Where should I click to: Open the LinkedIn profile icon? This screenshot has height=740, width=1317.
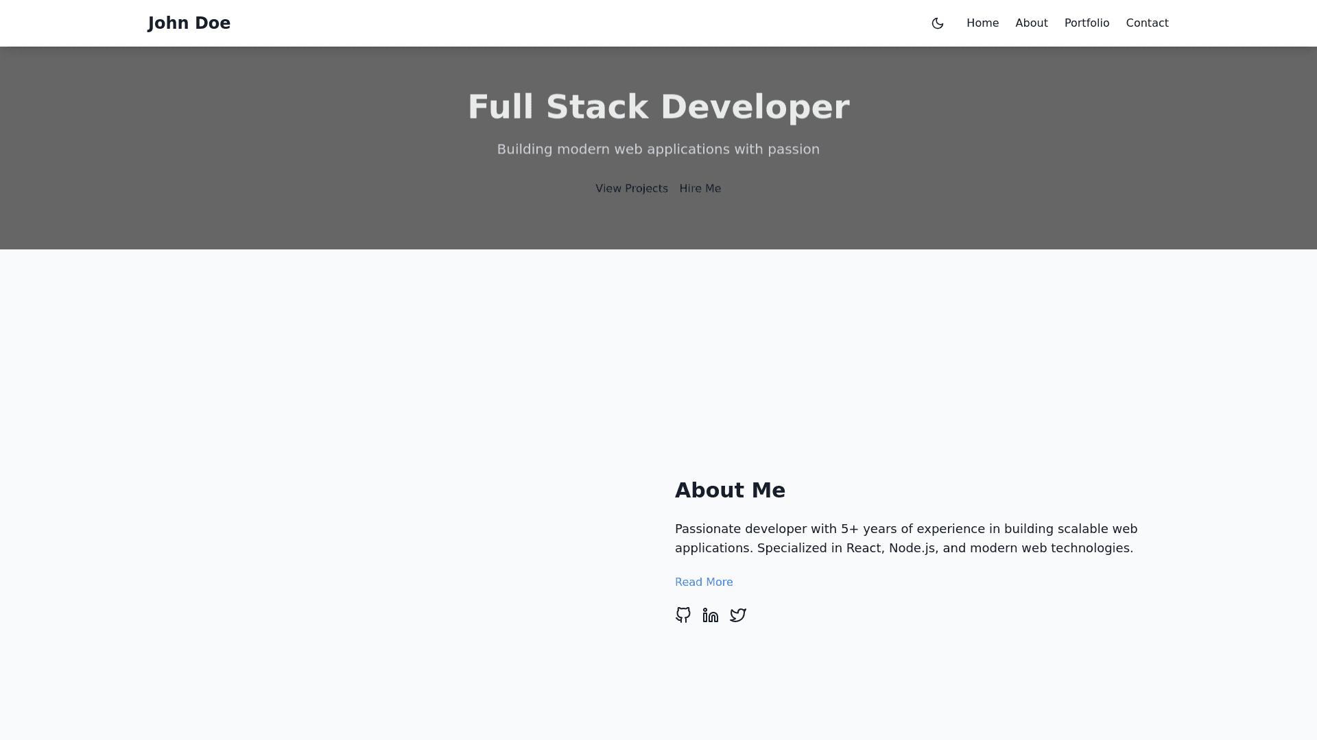pyautogui.click(x=710, y=615)
